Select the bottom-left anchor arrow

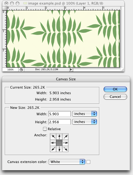(53, 149)
